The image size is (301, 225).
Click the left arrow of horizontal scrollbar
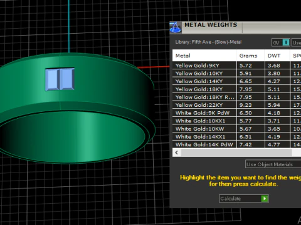177,152
